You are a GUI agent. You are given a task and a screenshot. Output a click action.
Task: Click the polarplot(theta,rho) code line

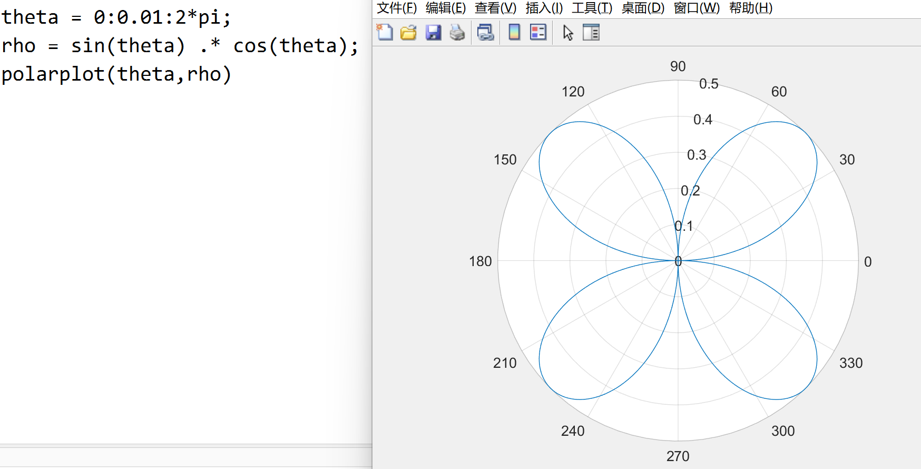pyautogui.click(x=116, y=74)
